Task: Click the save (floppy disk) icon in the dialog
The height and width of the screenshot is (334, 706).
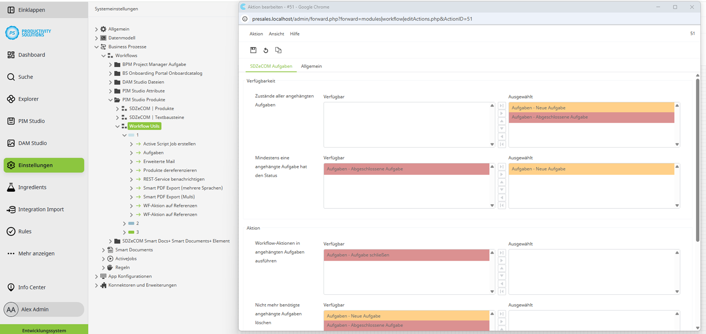Action: click(x=253, y=50)
